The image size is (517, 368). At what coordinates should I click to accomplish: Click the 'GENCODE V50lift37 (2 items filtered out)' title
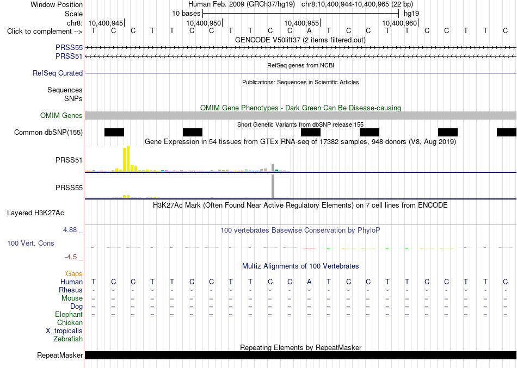pos(300,40)
